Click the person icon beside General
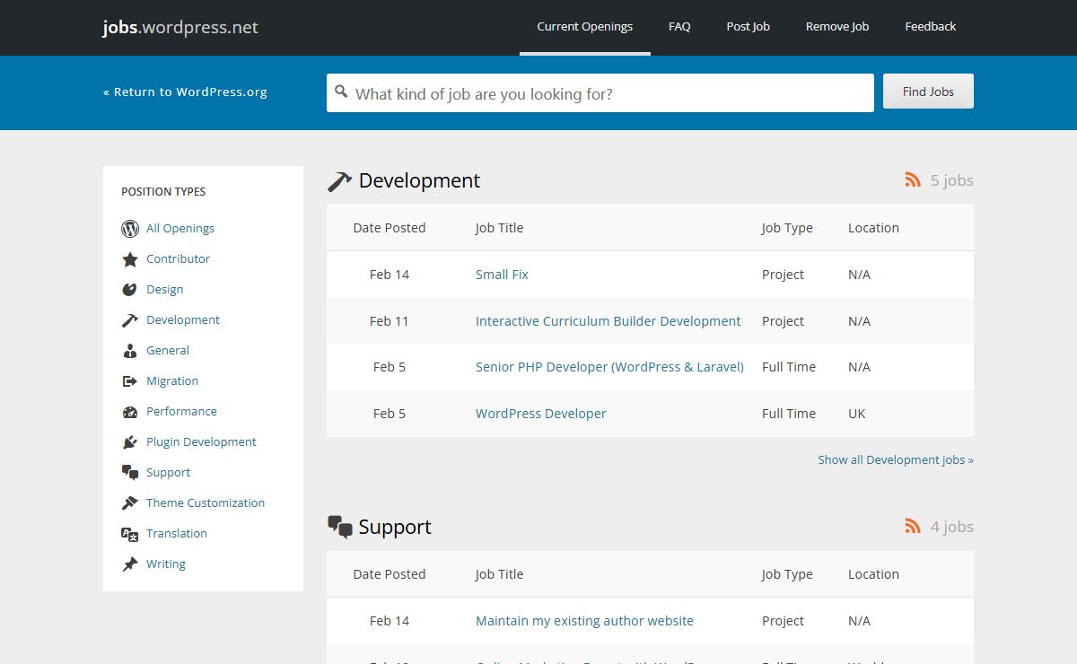Viewport: 1077px width, 664px height. point(130,351)
